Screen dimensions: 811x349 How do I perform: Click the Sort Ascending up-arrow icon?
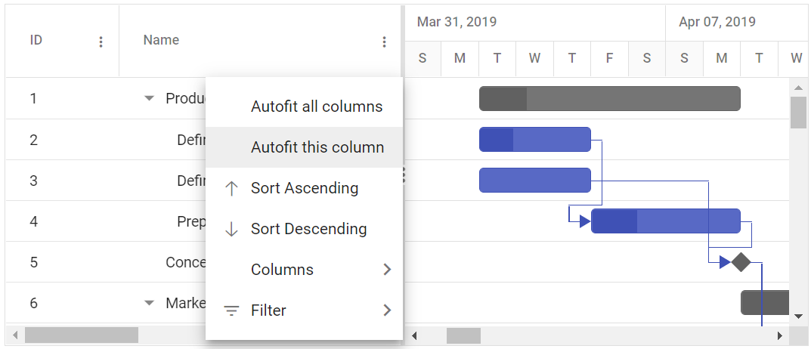(232, 188)
